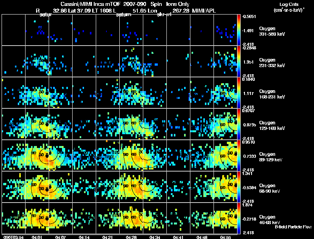This screenshot has height=239, width=314.
Task: Click the '04:14' time axis label
Action: pos(84,237)
